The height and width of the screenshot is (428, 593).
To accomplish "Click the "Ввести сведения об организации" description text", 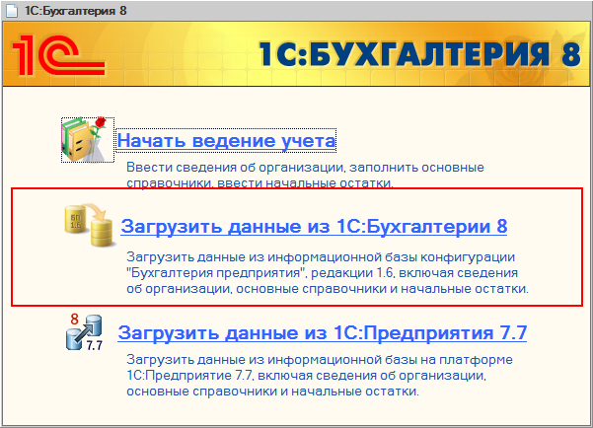I will point(305,176).
